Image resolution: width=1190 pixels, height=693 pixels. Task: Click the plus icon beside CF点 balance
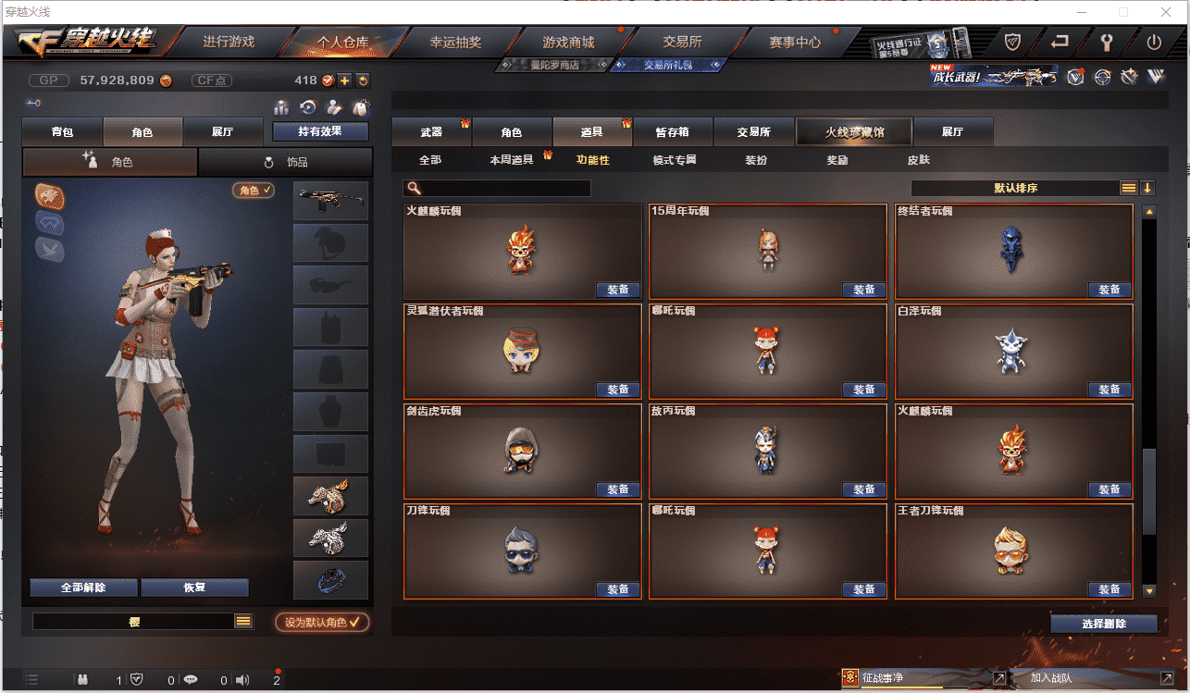tap(344, 80)
